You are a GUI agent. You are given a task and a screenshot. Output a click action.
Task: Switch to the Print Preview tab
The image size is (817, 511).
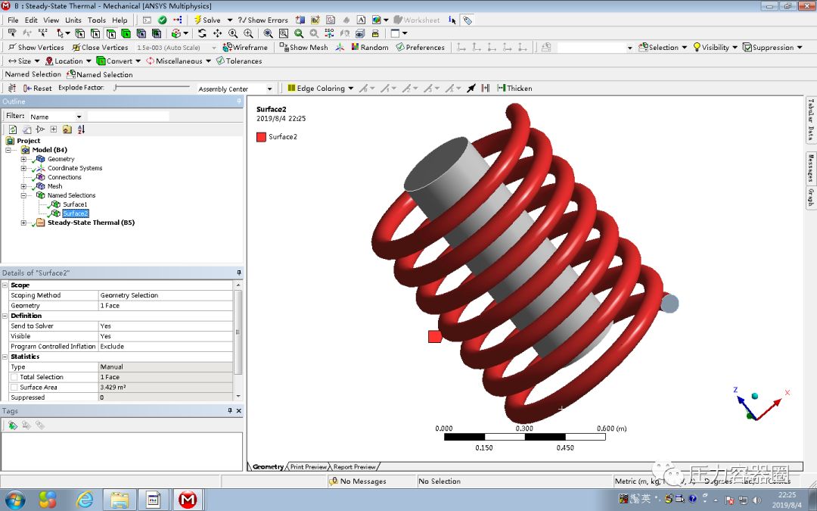308,466
